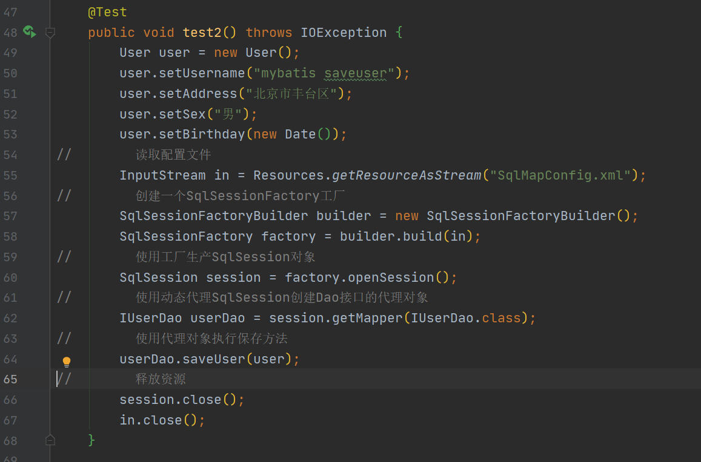This screenshot has height=462, width=701.
Task: Click the "SqlMapConfig.xml" string
Action: (x=560, y=175)
